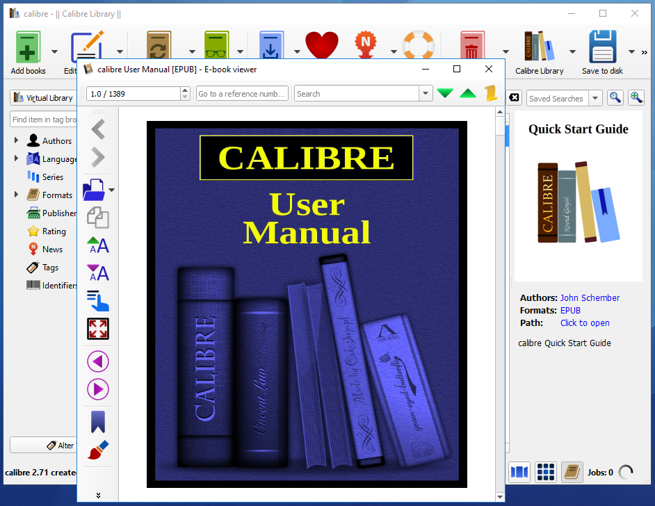
Task: Open Calibre Library dropdown arrow
Action: click(x=572, y=51)
